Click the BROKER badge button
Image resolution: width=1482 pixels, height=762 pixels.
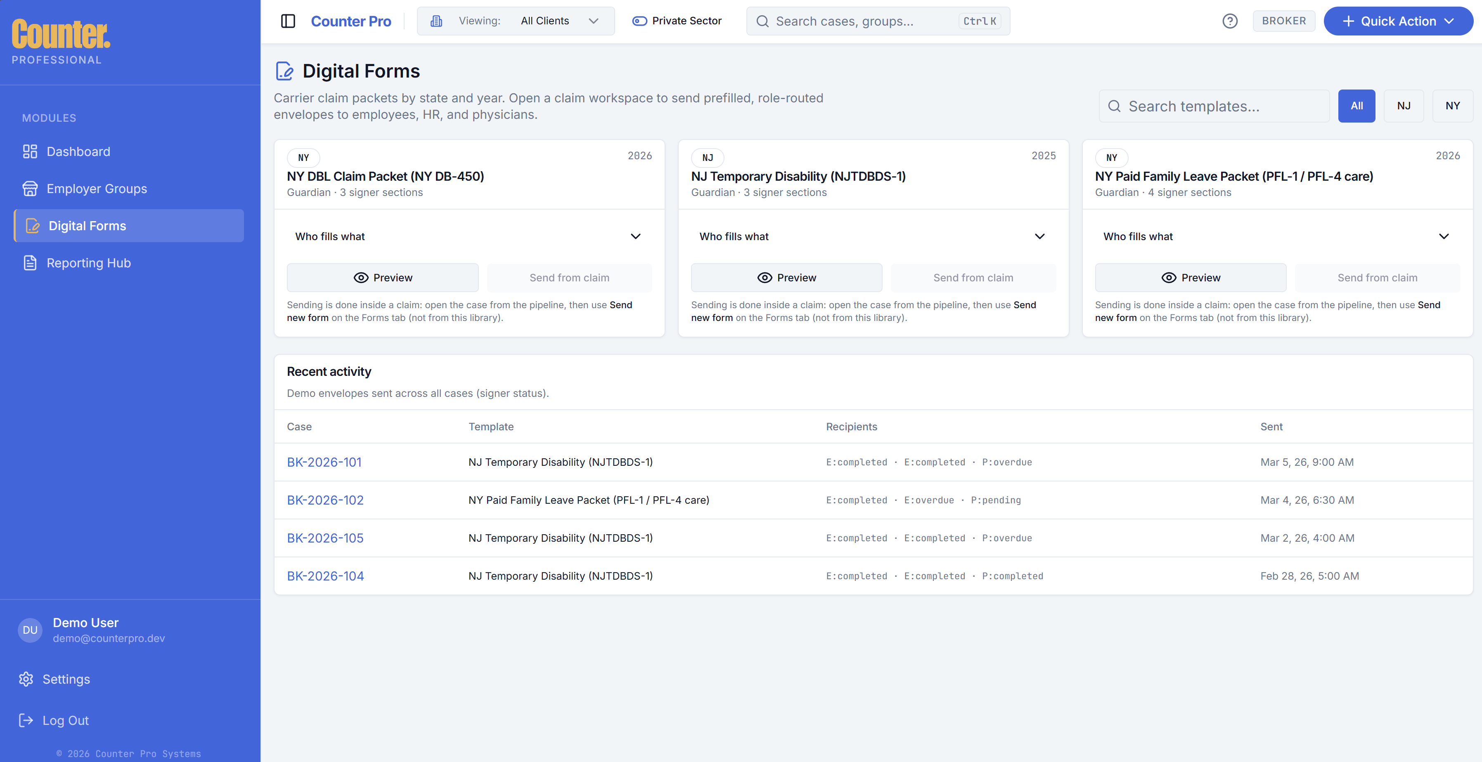click(x=1284, y=21)
